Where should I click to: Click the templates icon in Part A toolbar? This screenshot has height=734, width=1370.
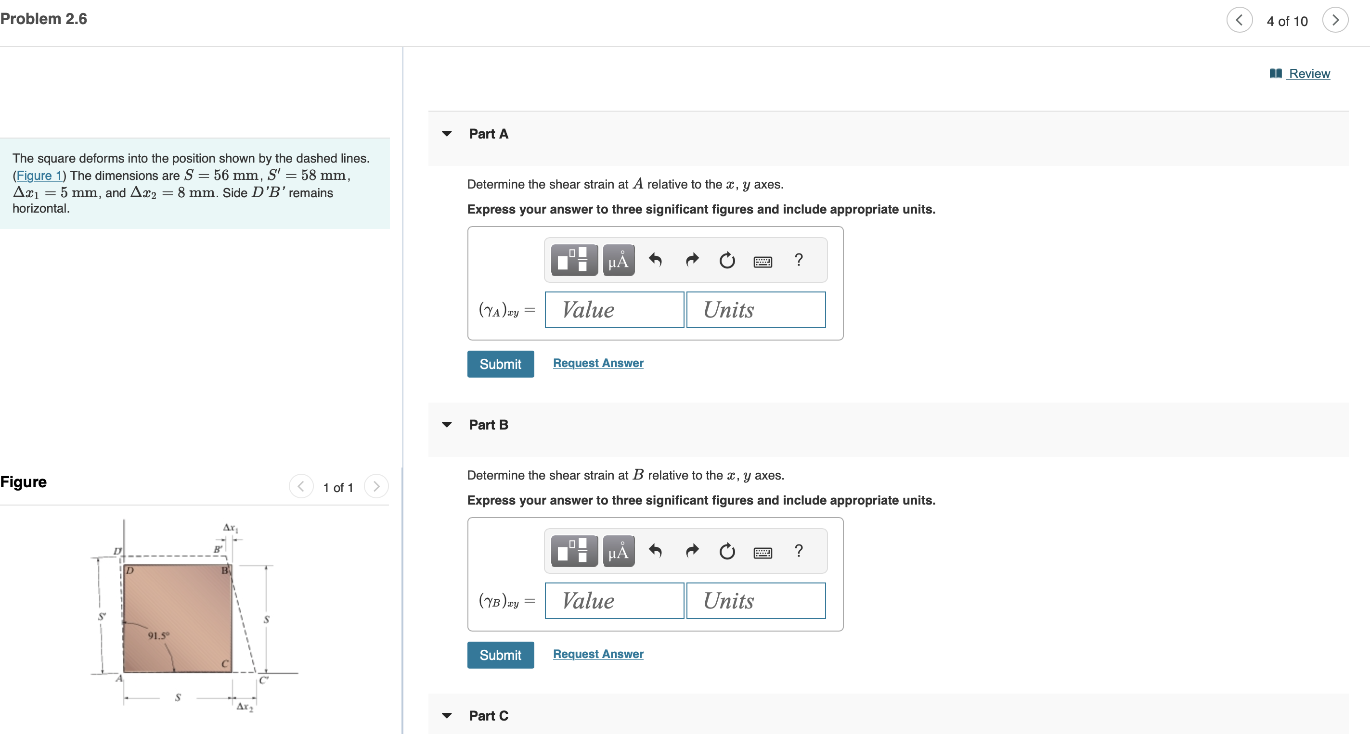pyautogui.click(x=574, y=260)
